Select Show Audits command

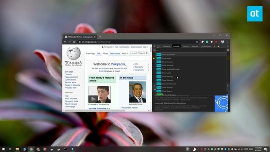(x=191, y=58)
